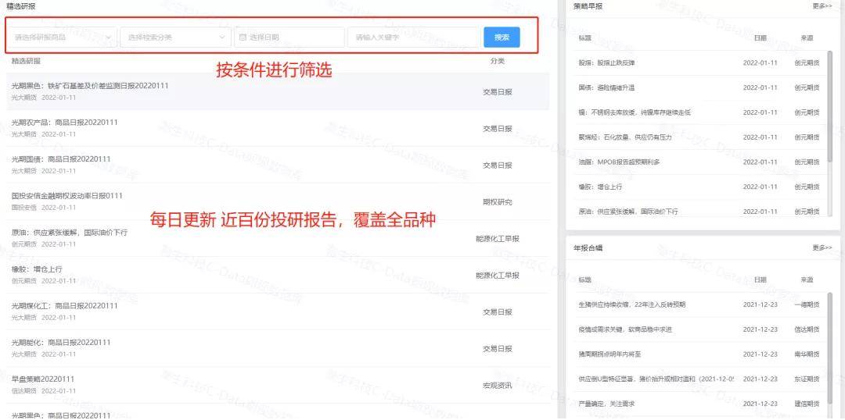
Task: Focus the 请输入关键字 keyword input
Action: [414, 37]
